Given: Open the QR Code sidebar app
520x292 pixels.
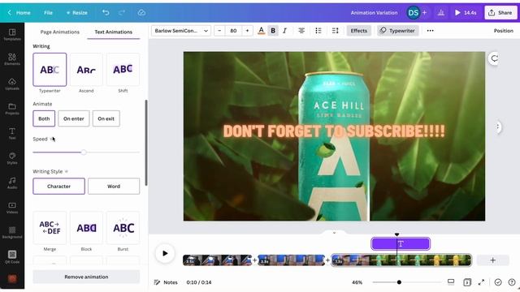Looking at the screenshot, I should point(12,257).
